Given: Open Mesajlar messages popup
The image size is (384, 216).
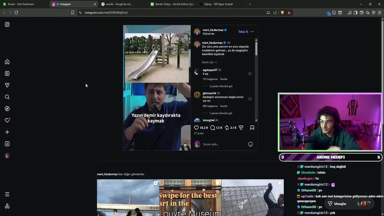Looking at the screenshot, I should tap(349, 204).
